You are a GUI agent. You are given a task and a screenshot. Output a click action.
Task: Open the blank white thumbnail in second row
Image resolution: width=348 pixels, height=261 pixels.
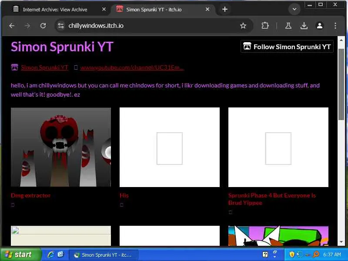[x=170, y=236]
